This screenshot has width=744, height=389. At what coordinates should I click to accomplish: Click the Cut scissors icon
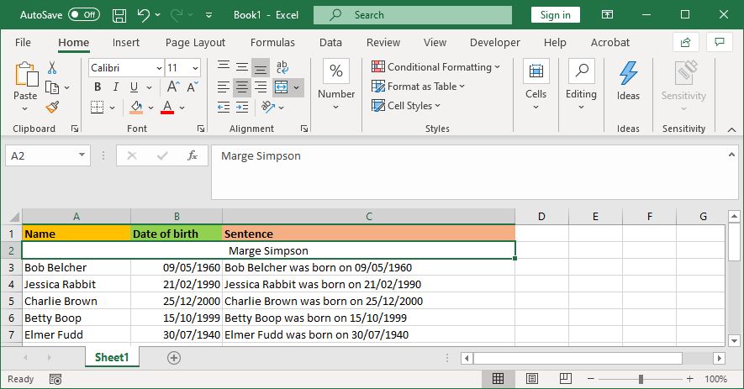[x=52, y=67]
